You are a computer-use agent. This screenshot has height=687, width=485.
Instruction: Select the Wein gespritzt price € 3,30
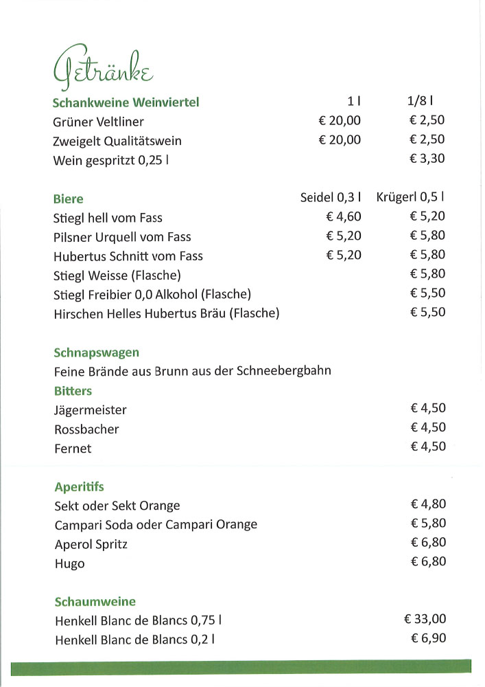click(427, 159)
